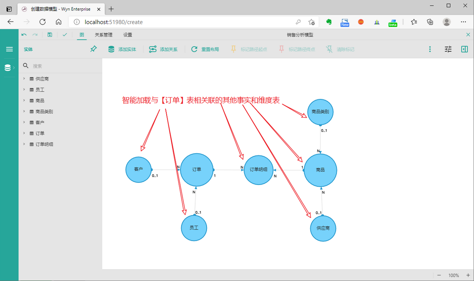Open the extension with beta badge

[x=393, y=23]
